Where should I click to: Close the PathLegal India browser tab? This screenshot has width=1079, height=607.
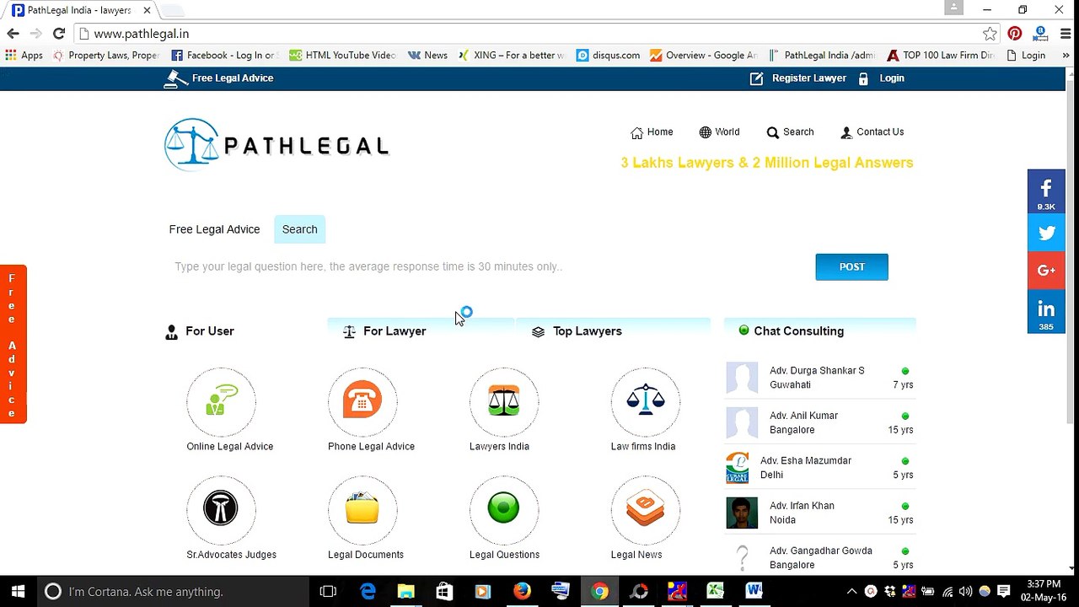pyautogui.click(x=146, y=10)
